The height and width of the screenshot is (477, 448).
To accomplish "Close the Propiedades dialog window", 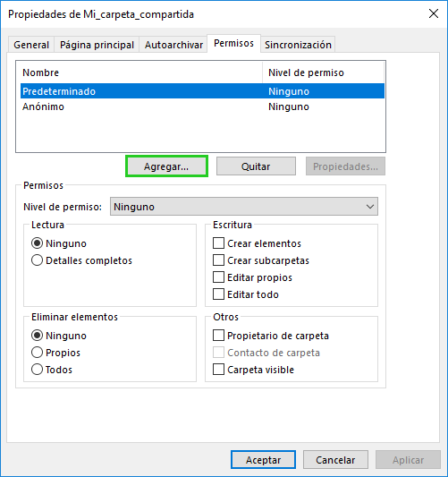I will click(x=434, y=13).
